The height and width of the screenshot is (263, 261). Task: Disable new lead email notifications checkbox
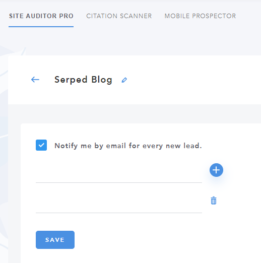[x=41, y=145]
